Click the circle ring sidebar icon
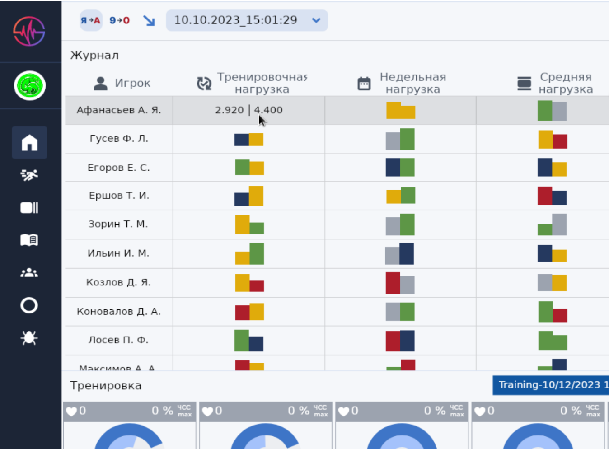 (29, 305)
